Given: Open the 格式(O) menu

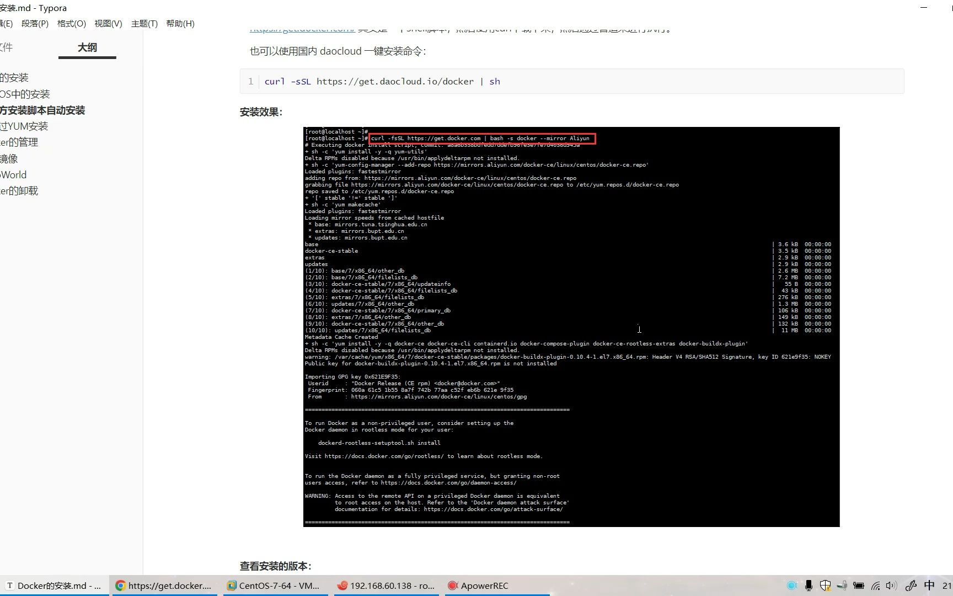Looking at the screenshot, I should [x=72, y=24].
